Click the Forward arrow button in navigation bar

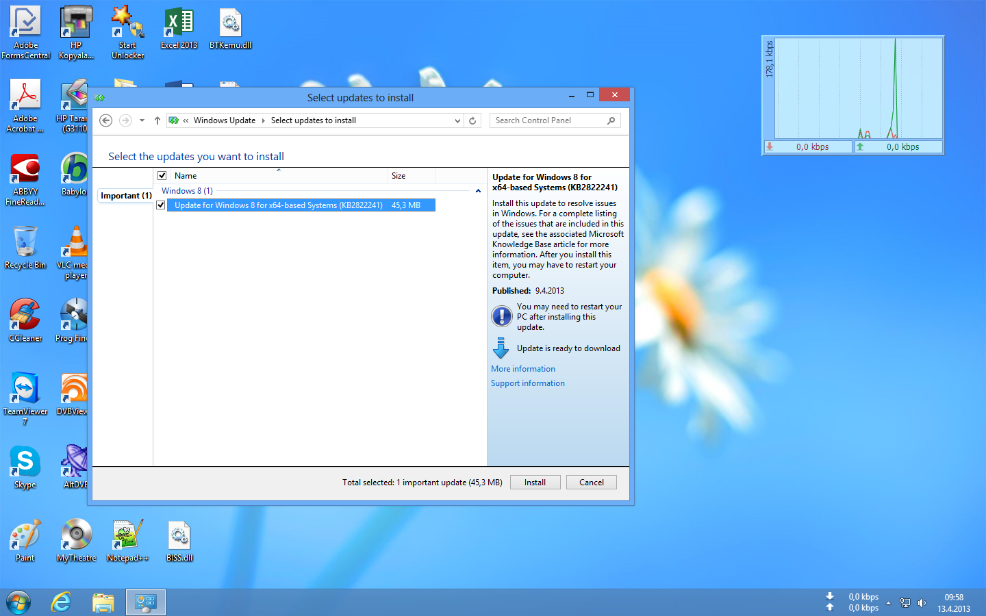[125, 120]
